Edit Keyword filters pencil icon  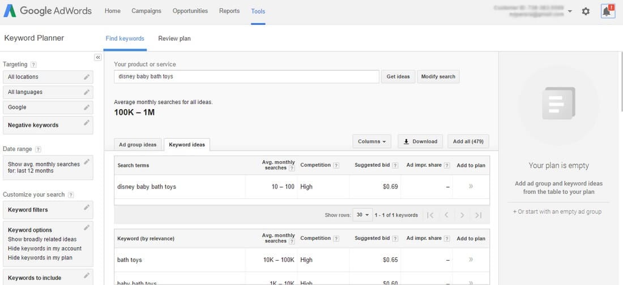pyautogui.click(x=87, y=207)
